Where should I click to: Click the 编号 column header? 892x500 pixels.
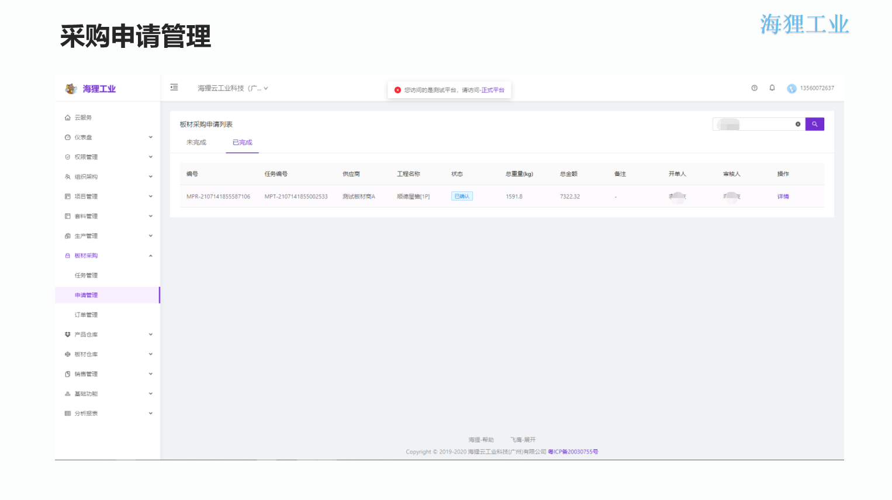click(x=192, y=174)
